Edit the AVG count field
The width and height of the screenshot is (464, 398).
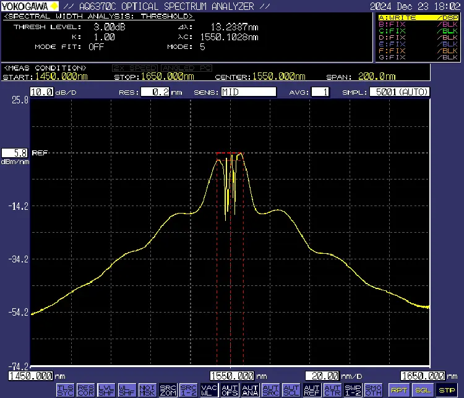click(320, 92)
